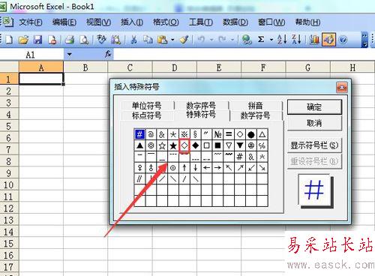
Task: Toggle the Drawing toolbar icon
Action: pos(328,40)
